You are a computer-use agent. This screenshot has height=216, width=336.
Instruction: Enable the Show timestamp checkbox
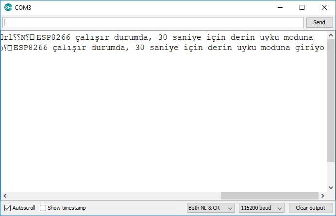coord(43,208)
